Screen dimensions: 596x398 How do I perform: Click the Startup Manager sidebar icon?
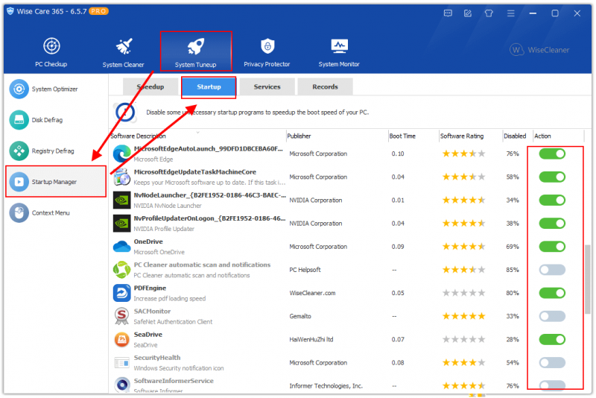(x=19, y=182)
